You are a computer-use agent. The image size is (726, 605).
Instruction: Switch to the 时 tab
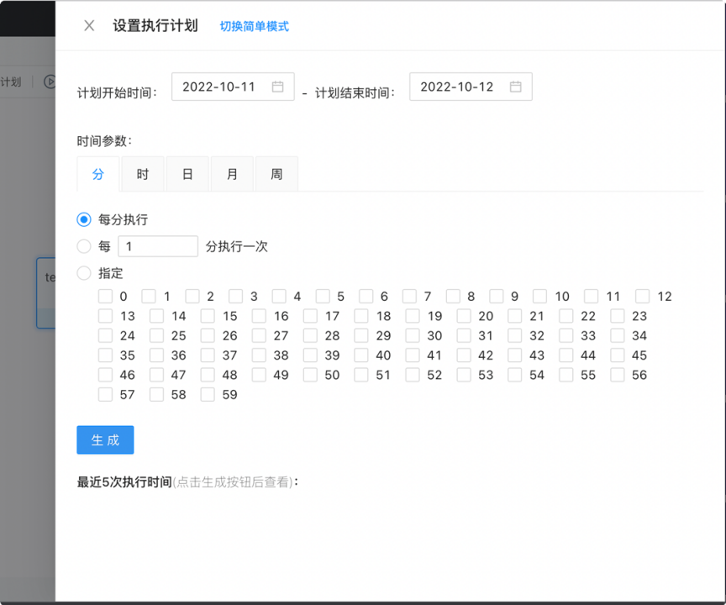143,174
